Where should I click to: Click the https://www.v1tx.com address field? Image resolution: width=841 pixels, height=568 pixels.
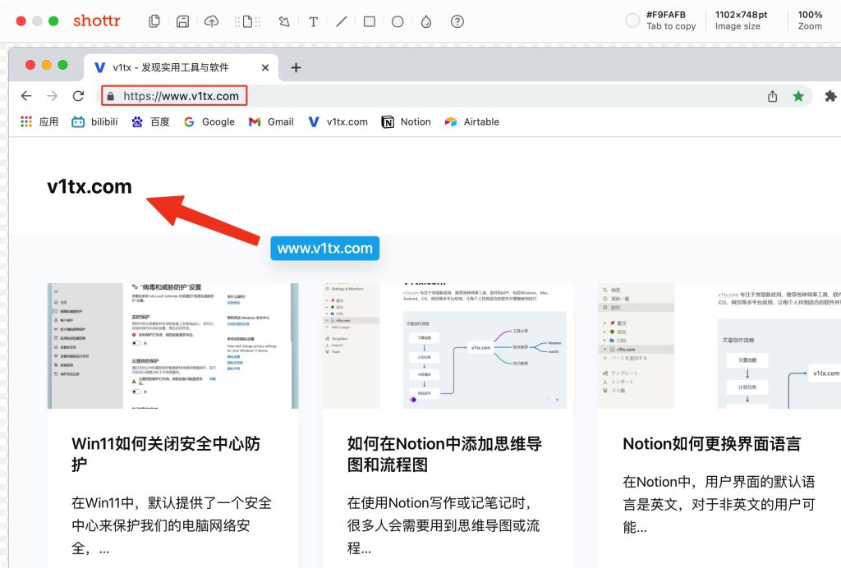(x=456, y=96)
